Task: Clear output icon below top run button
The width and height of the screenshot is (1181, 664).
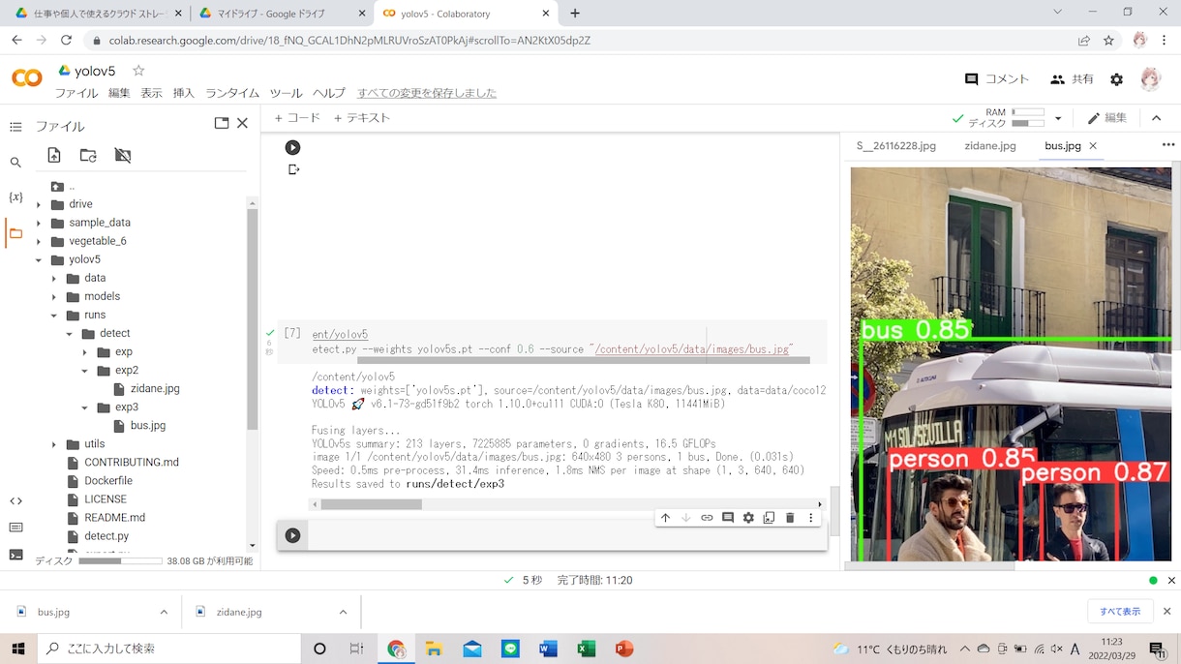Action: (293, 169)
